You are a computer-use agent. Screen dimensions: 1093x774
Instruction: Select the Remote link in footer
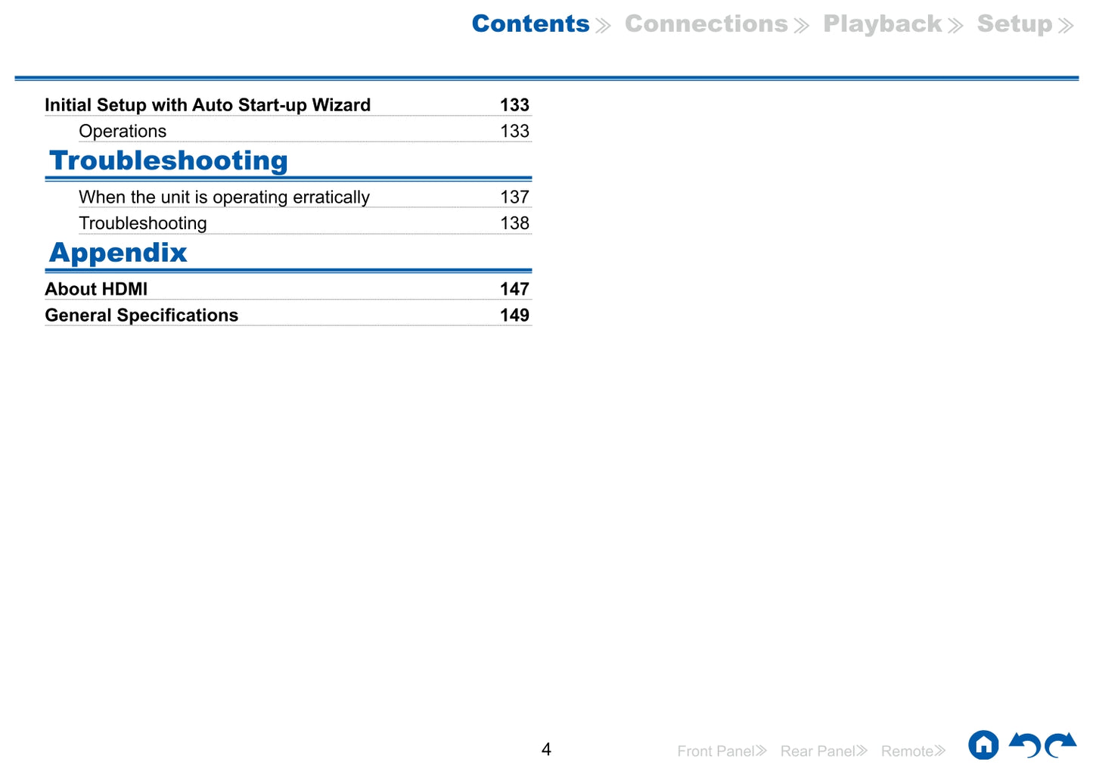(x=907, y=751)
